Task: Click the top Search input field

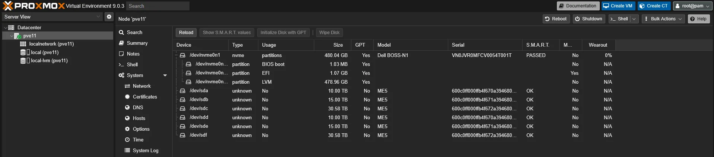Action: pyautogui.click(x=157, y=6)
